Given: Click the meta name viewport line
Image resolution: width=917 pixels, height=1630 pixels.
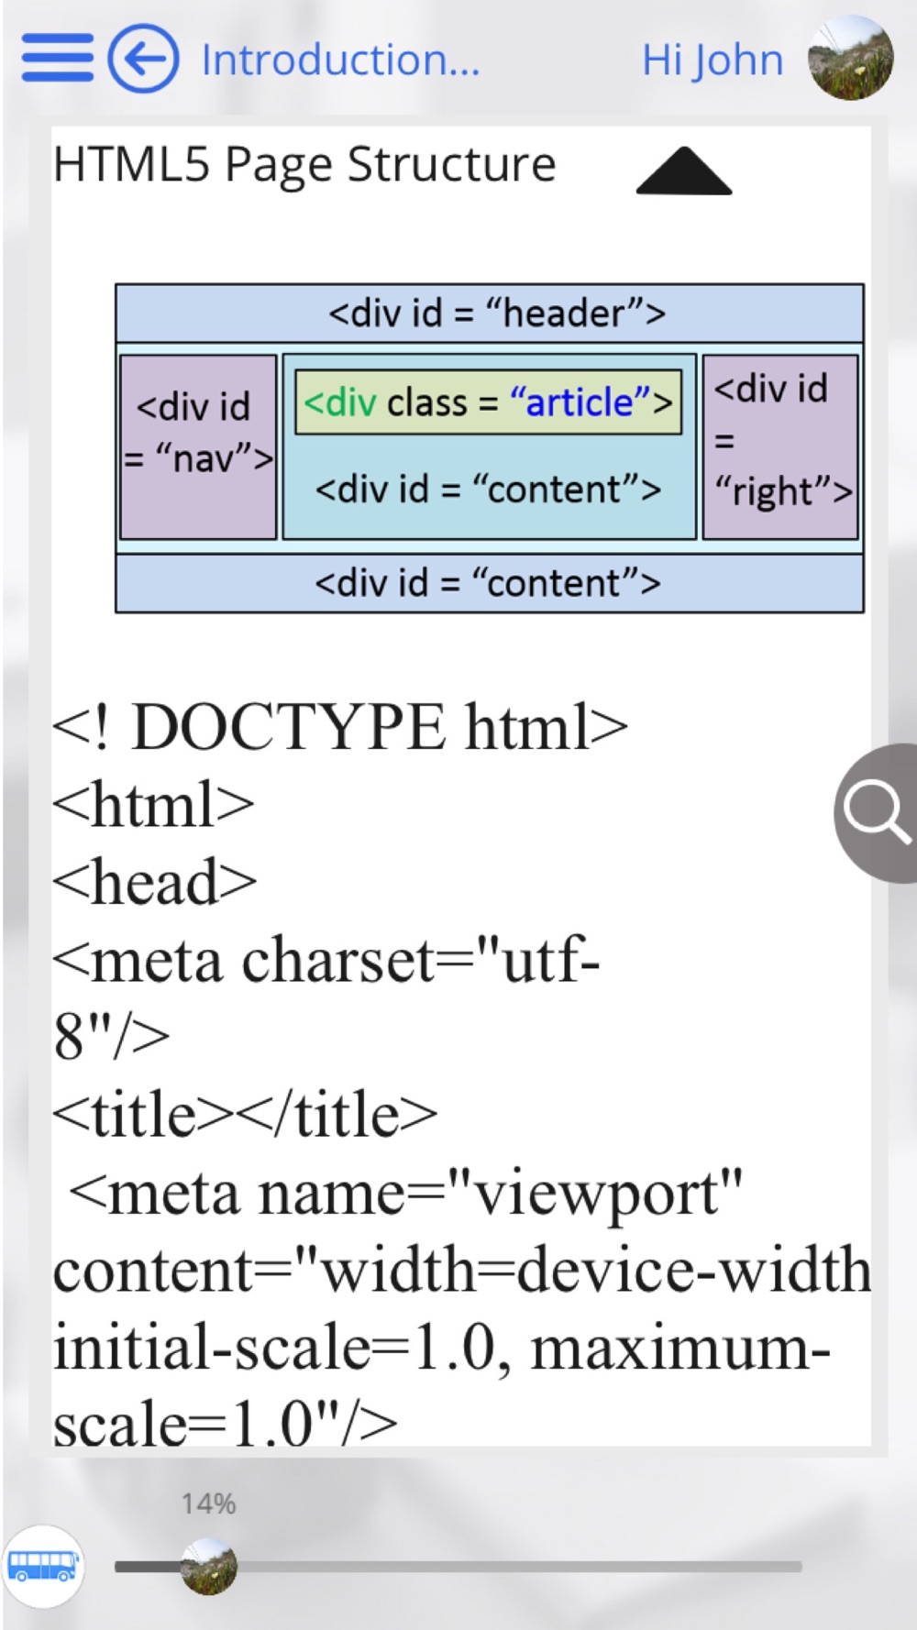Looking at the screenshot, I should pyautogui.click(x=406, y=1194).
